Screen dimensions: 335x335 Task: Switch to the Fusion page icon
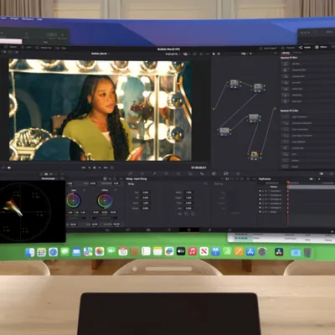click(x=169, y=229)
